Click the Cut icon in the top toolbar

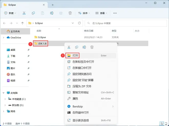(x=24, y=13)
